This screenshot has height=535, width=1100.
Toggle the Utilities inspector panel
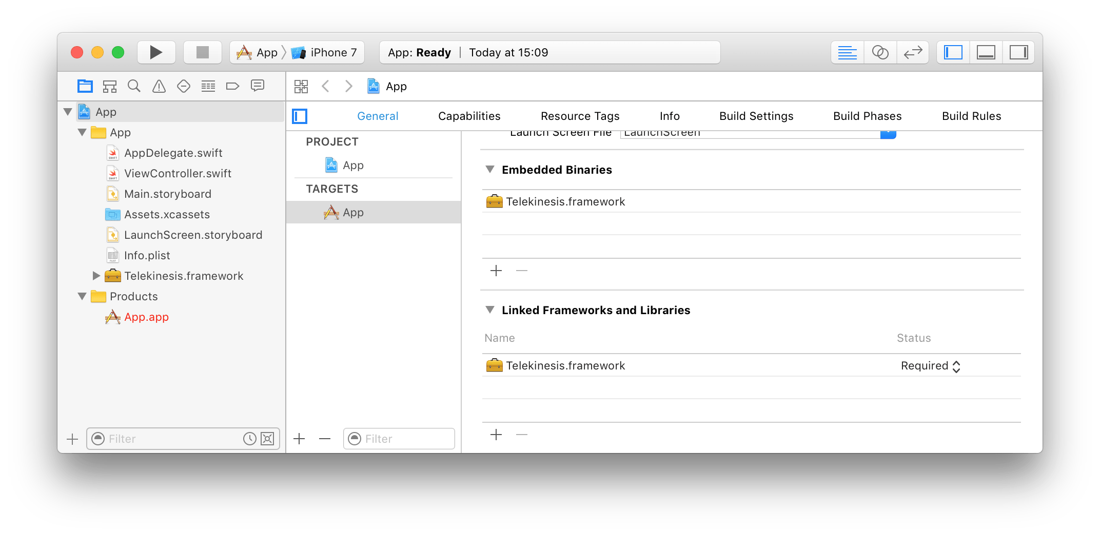pos(1018,52)
